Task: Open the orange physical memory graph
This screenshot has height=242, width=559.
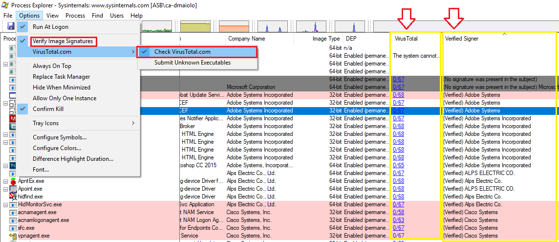Action: click(234, 27)
